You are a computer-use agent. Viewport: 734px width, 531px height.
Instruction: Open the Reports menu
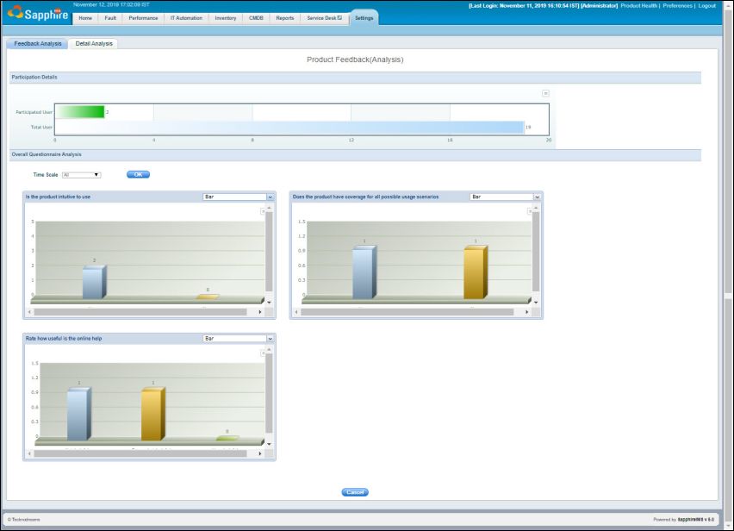tap(284, 16)
